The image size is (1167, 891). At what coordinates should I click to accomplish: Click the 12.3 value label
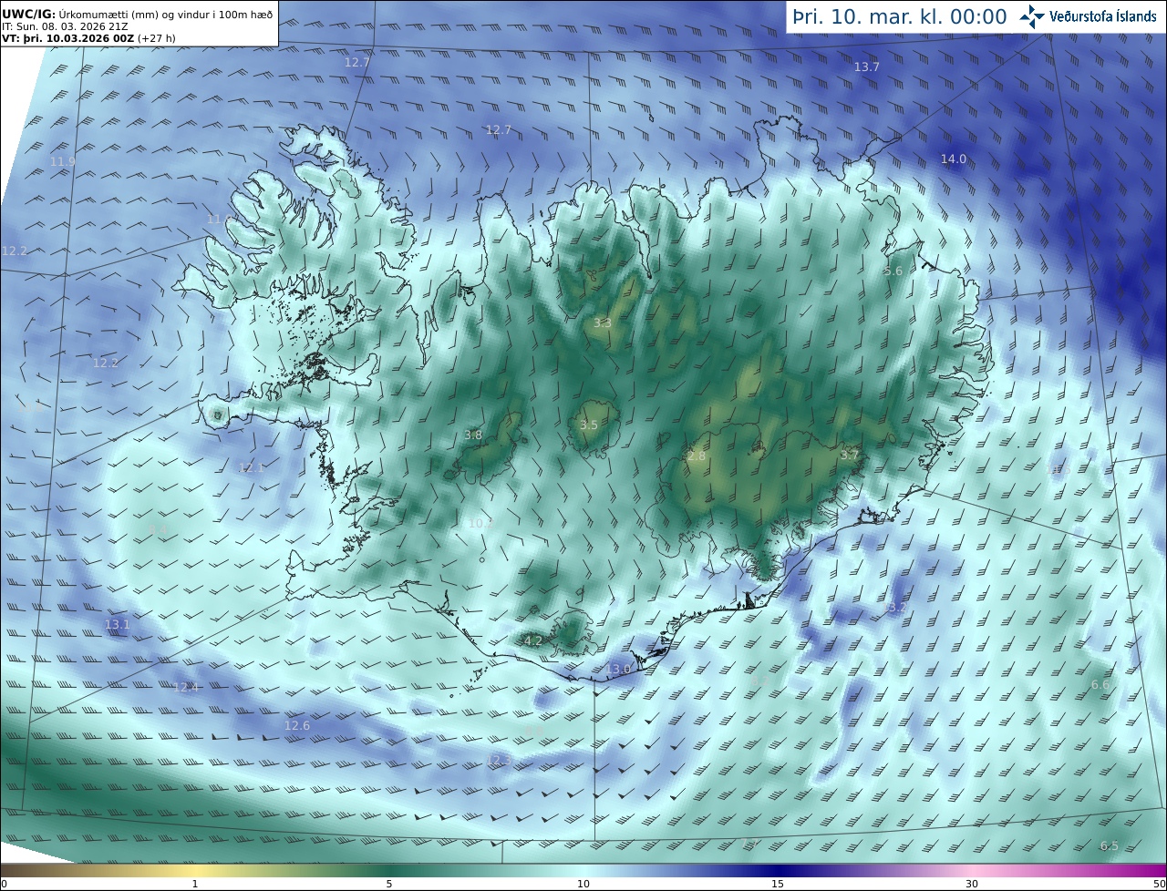pos(499,761)
